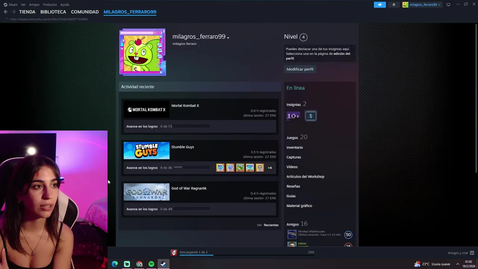Open the notifications bell
This screenshot has width=478, height=269.
(394, 4)
